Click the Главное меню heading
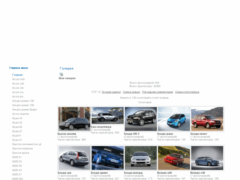The width and height of the screenshot is (240, 180). coord(19,68)
